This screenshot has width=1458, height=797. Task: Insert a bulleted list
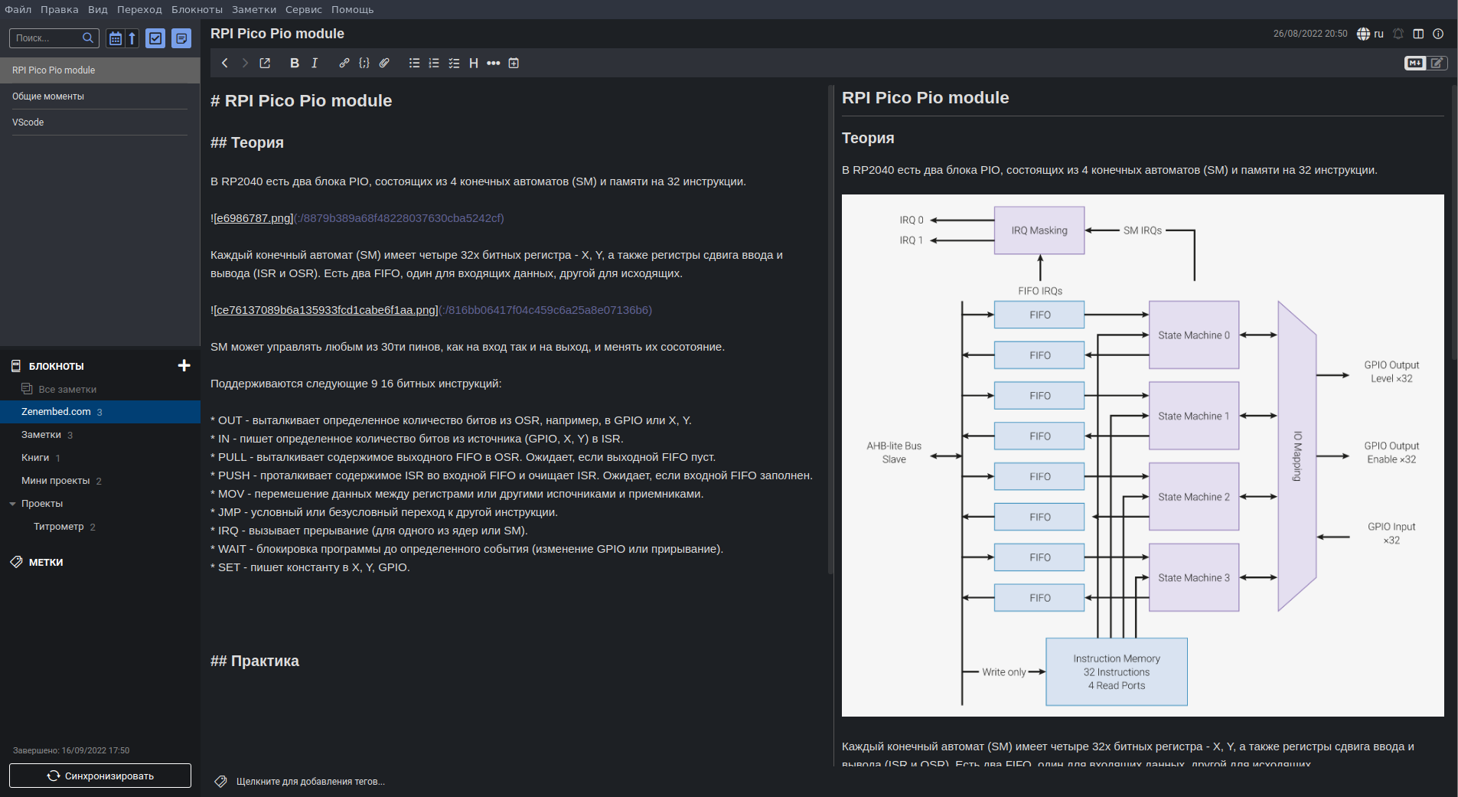coord(414,64)
